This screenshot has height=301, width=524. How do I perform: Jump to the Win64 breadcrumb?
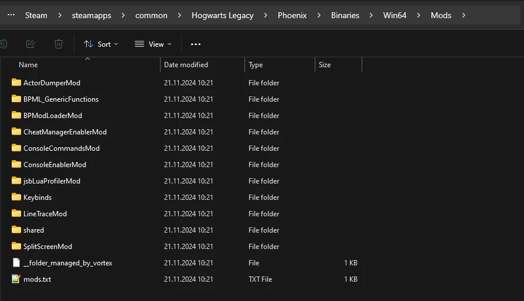coord(396,15)
